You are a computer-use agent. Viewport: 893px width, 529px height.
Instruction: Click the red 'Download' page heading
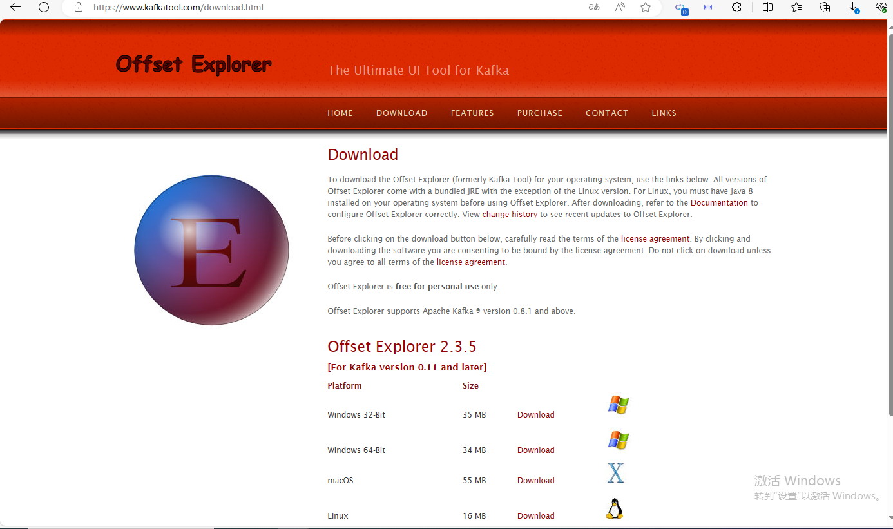pos(363,155)
